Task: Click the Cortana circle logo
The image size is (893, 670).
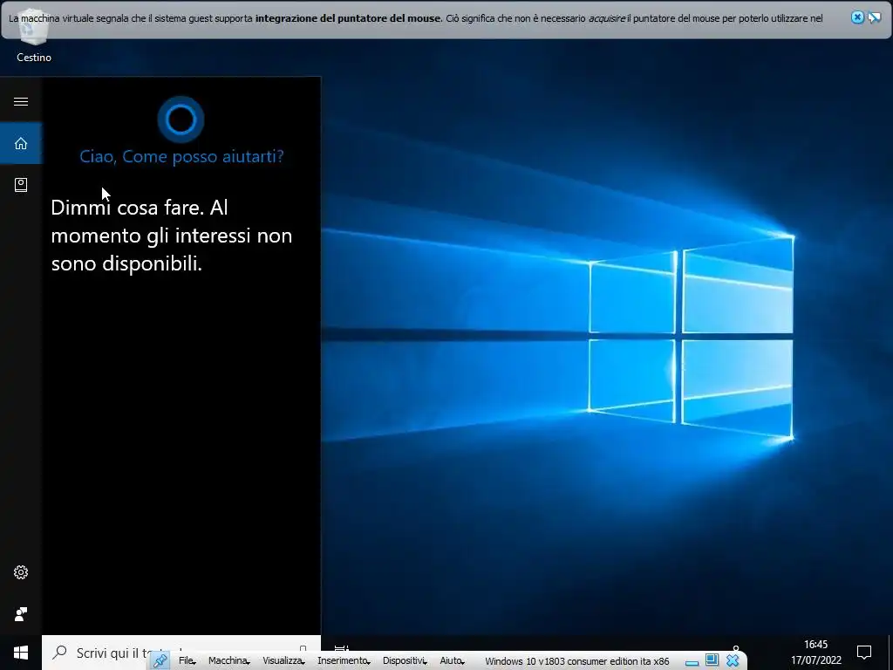Action: [181, 120]
